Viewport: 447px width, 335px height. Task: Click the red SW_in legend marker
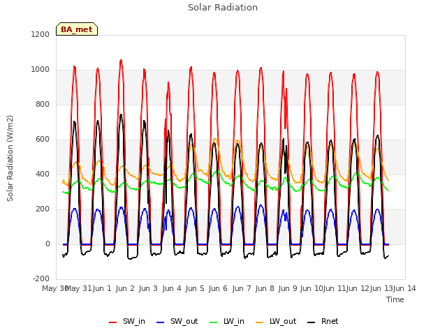point(113,322)
